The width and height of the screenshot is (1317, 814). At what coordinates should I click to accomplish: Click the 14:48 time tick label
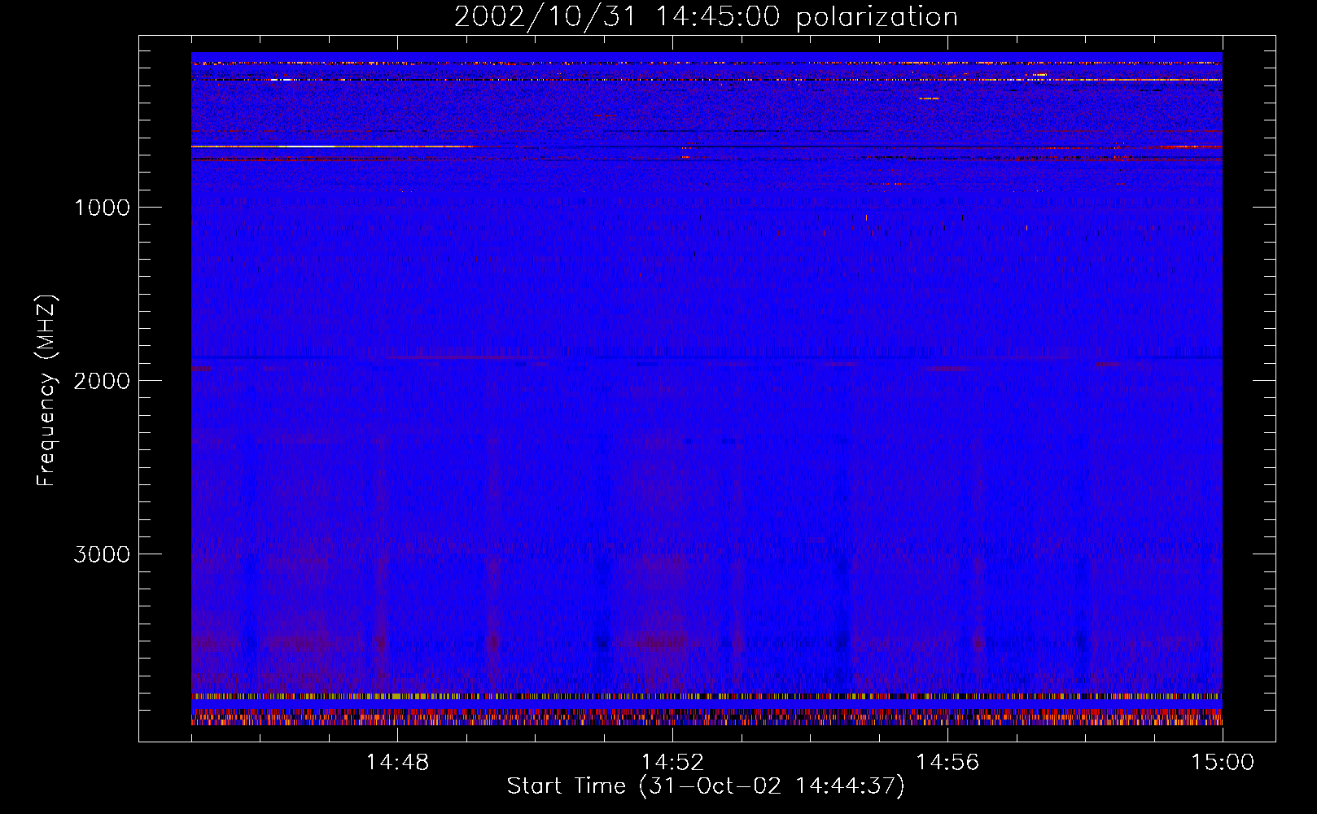[397, 763]
